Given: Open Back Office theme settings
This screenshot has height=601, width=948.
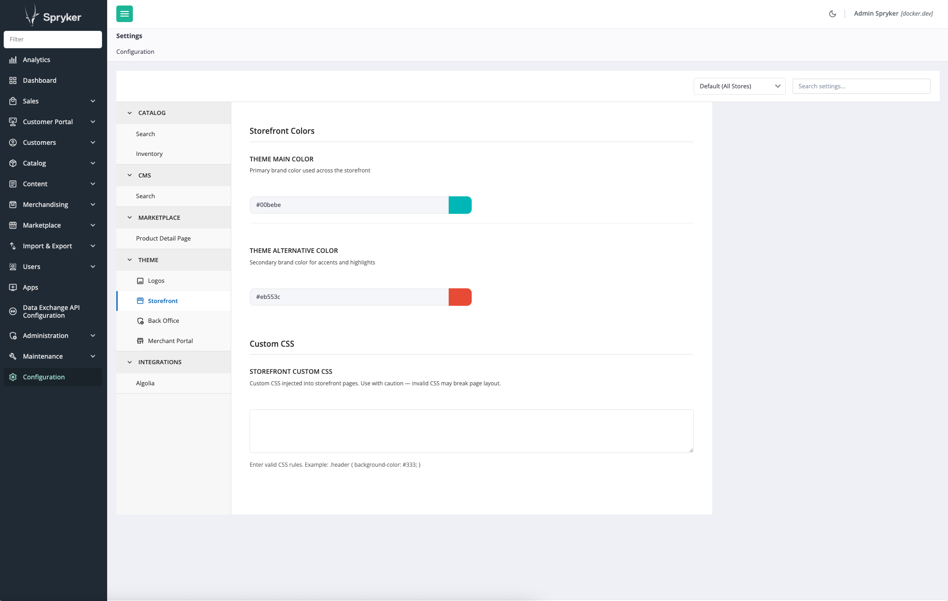Looking at the screenshot, I should point(163,321).
